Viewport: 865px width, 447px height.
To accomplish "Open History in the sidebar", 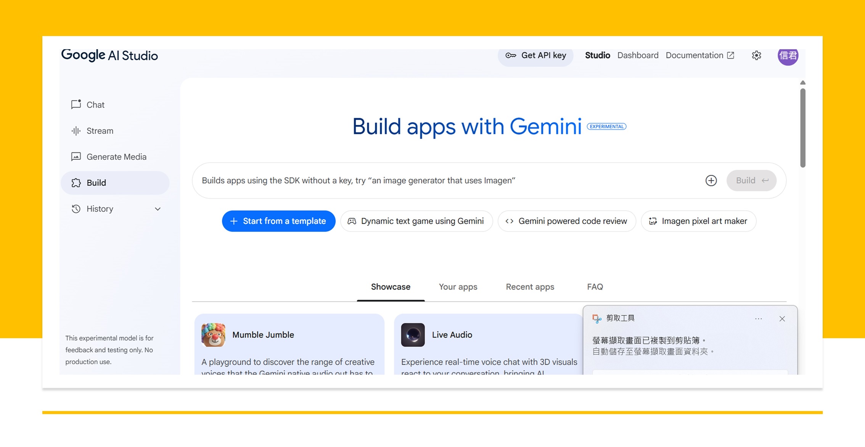I will tap(115, 209).
